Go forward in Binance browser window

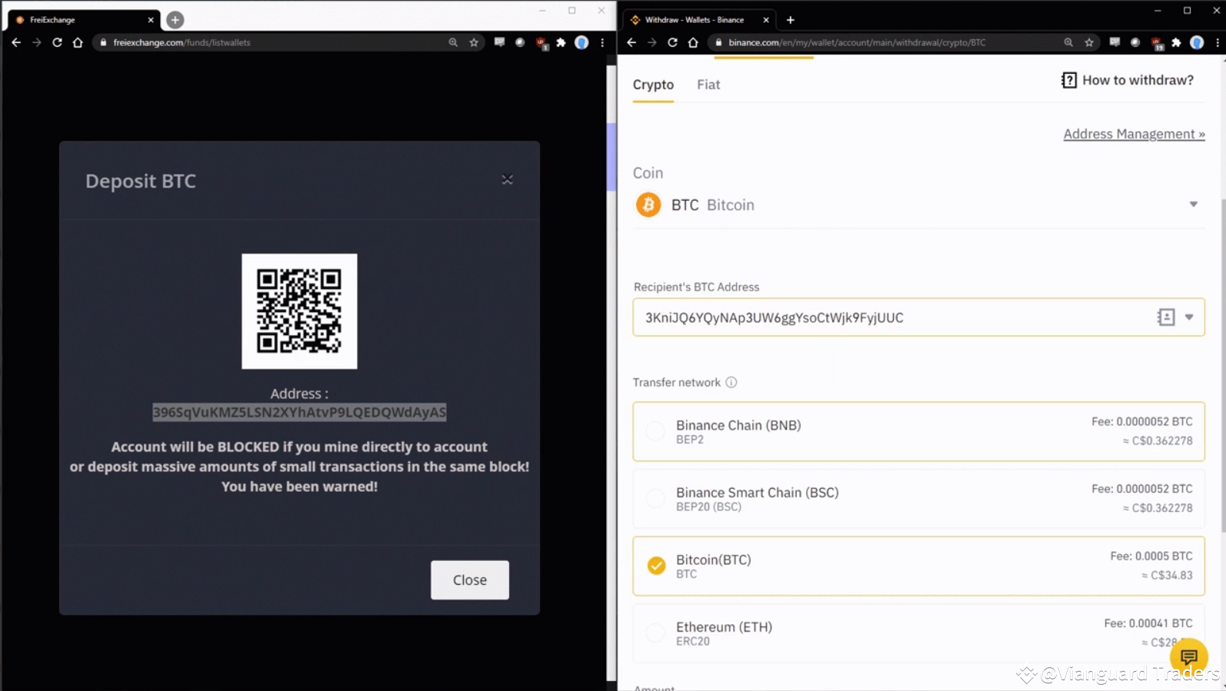651,42
